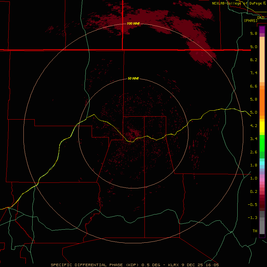Click the 100 NMI range ring label
Viewport: 267px width, 267px height.
[x=133, y=23]
